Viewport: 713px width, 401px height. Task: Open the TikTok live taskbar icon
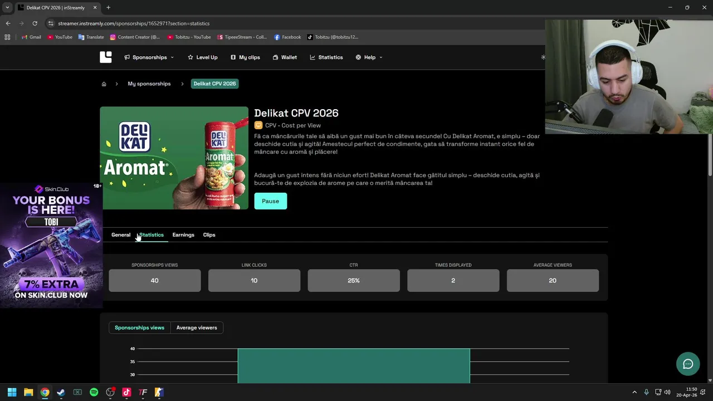coord(126,392)
